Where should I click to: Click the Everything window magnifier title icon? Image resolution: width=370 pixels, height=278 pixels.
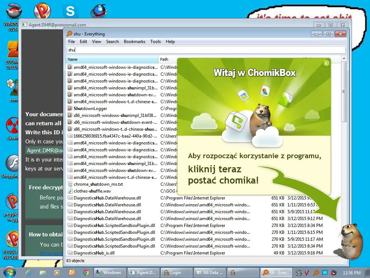coord(69,34)
